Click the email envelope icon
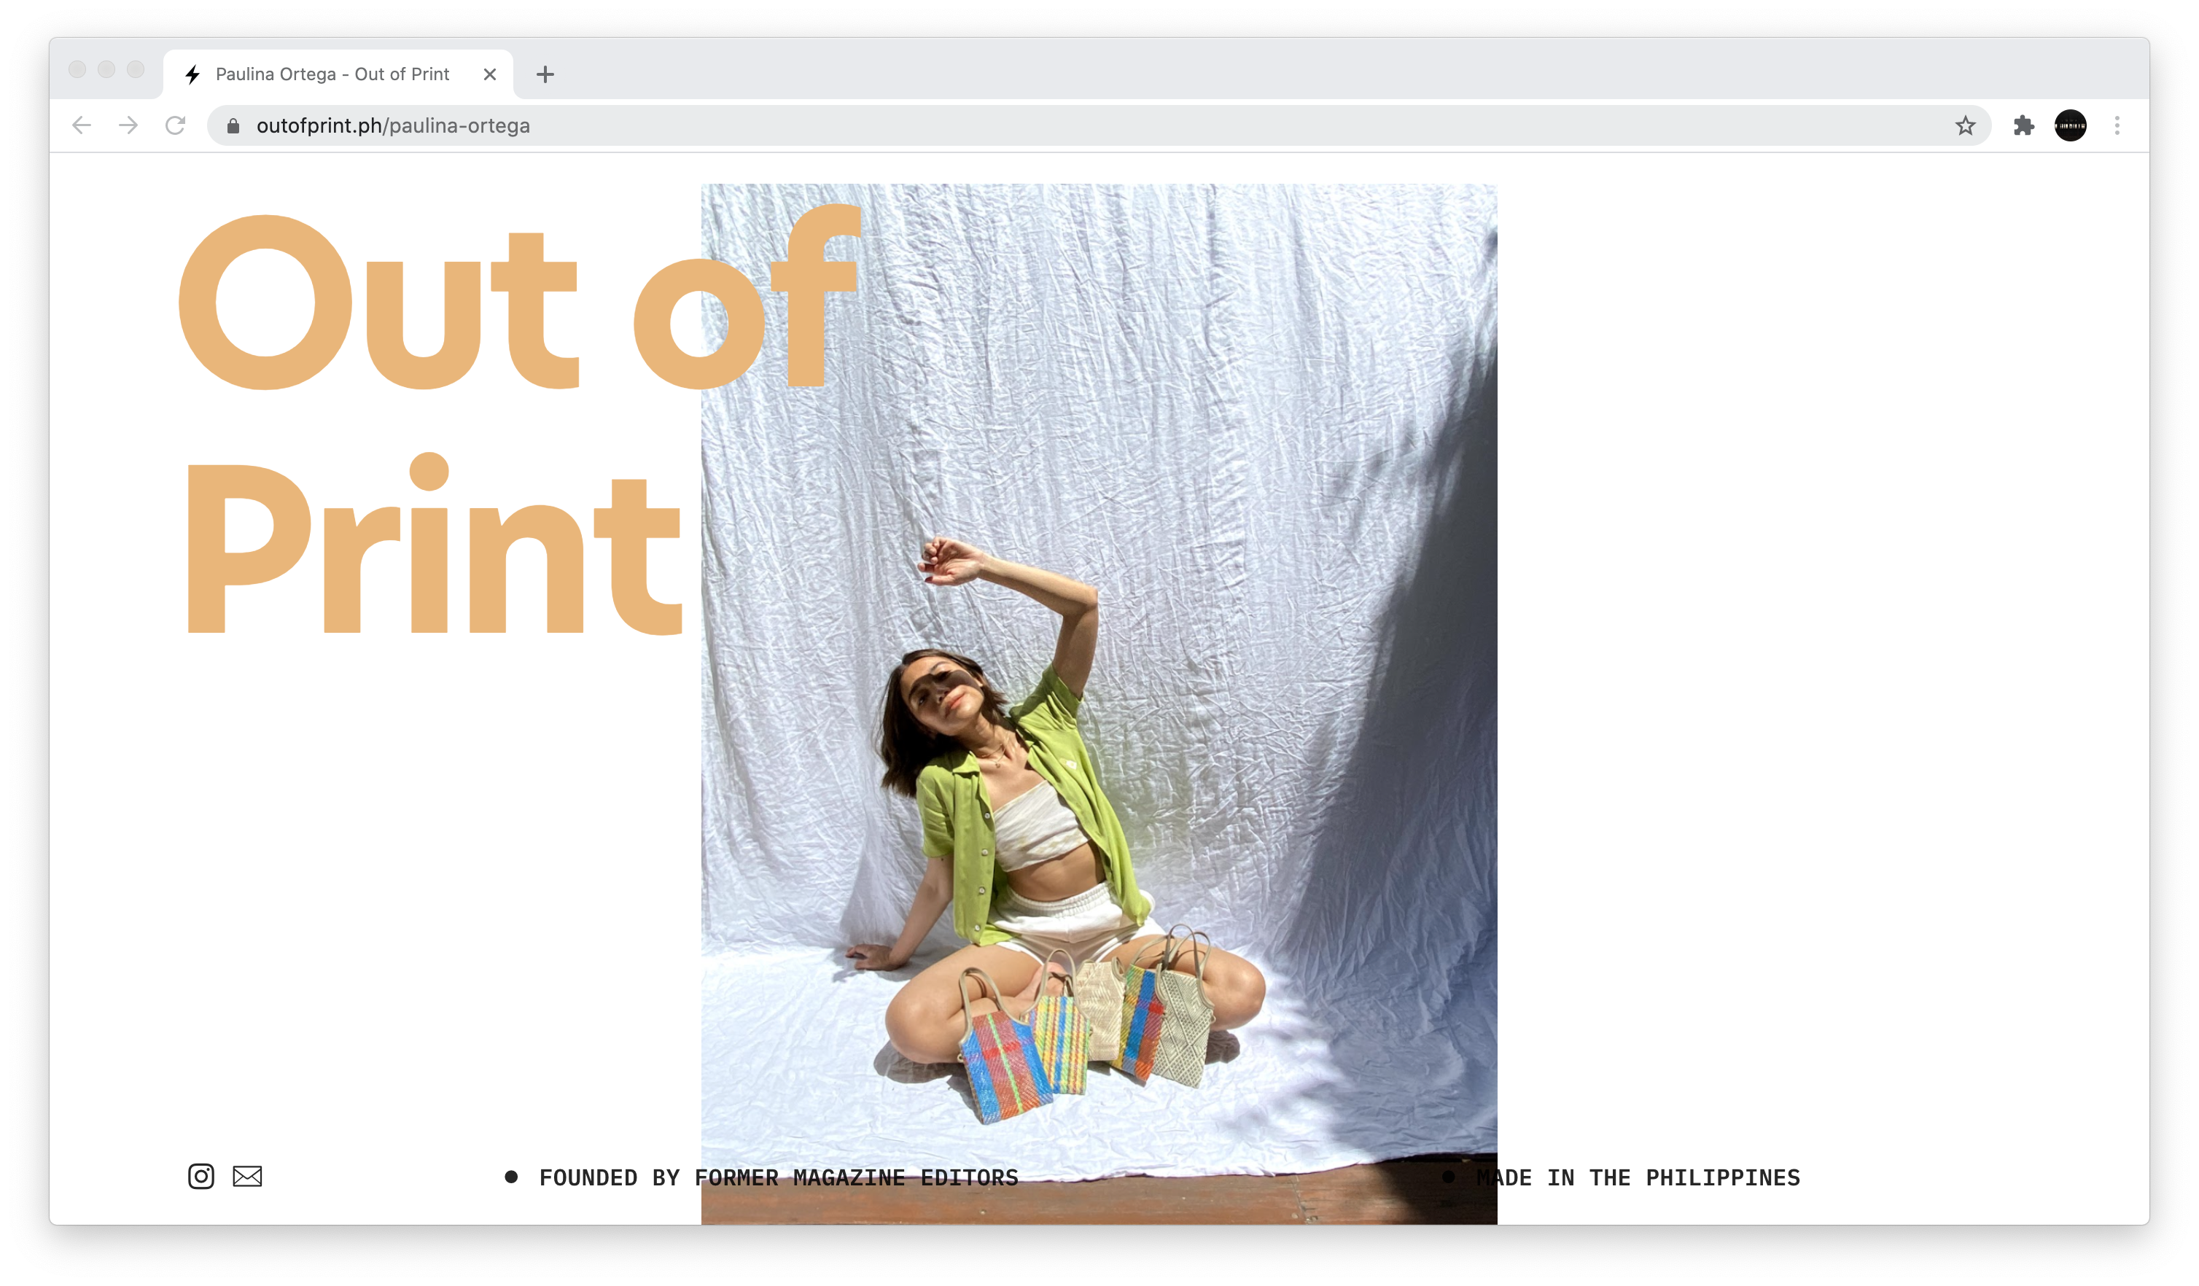2199x1286 pixels. point(247,1176)
